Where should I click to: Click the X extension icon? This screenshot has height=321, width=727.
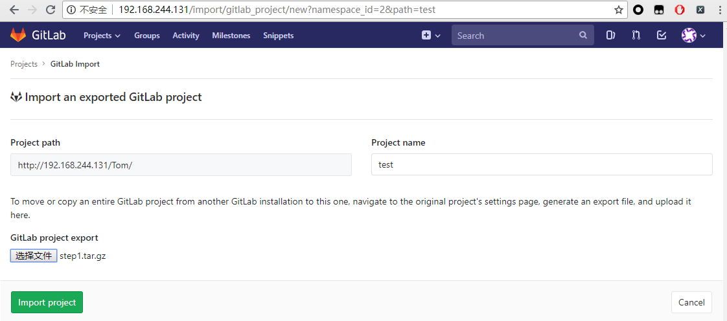(700, 10)
